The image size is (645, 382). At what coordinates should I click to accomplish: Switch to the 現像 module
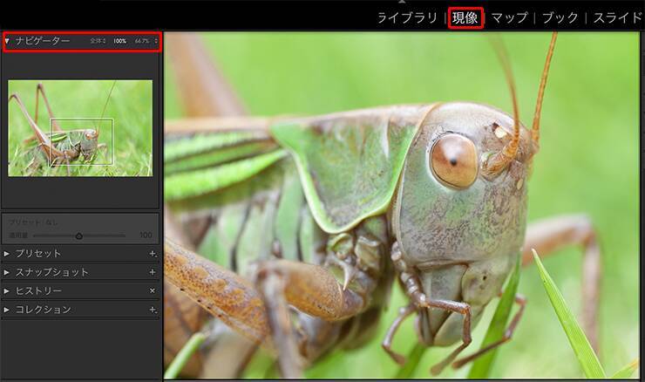click(x=466, y=17)
